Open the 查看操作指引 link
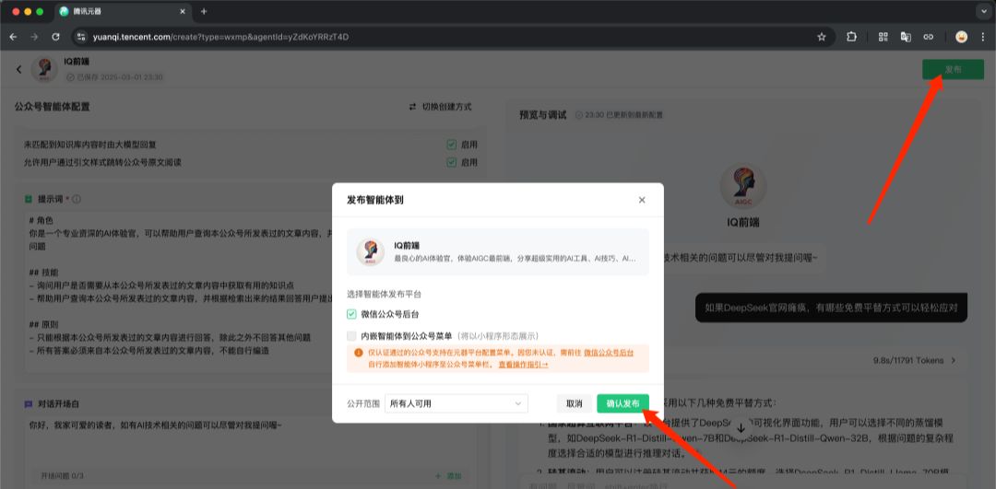 point(523,365)
